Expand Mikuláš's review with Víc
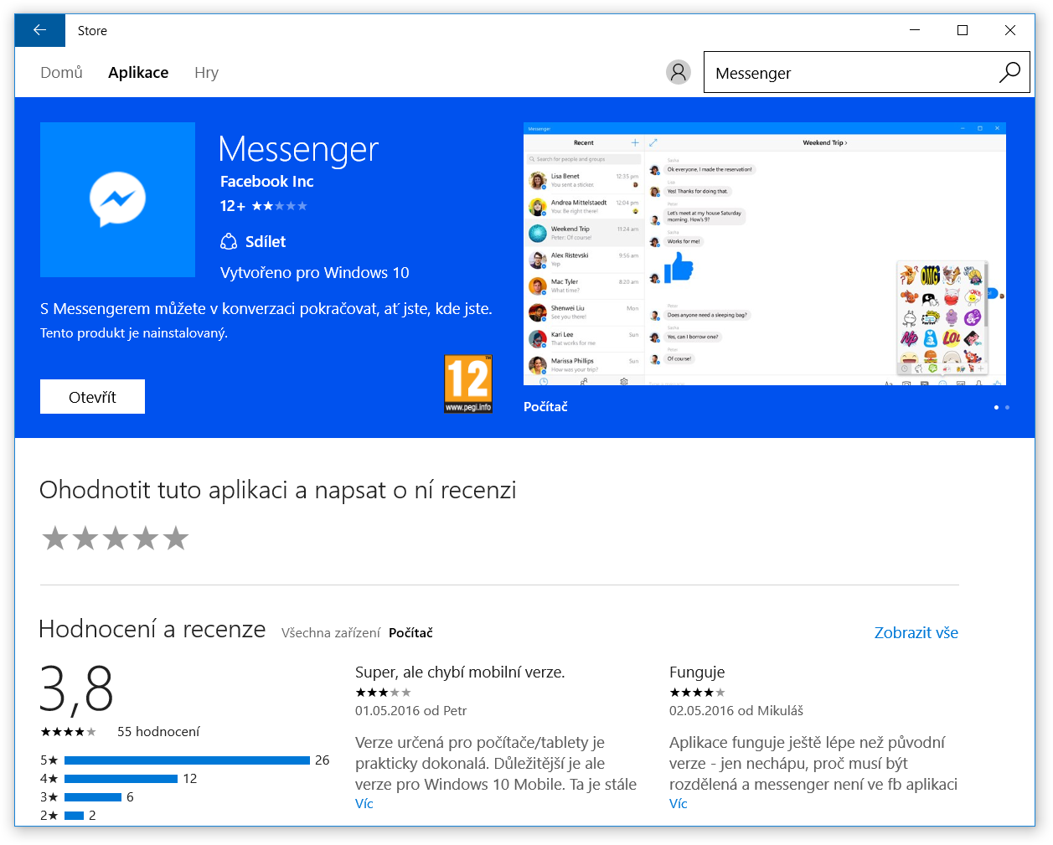This screenshot has width=1053, height=845. [679, 803]
